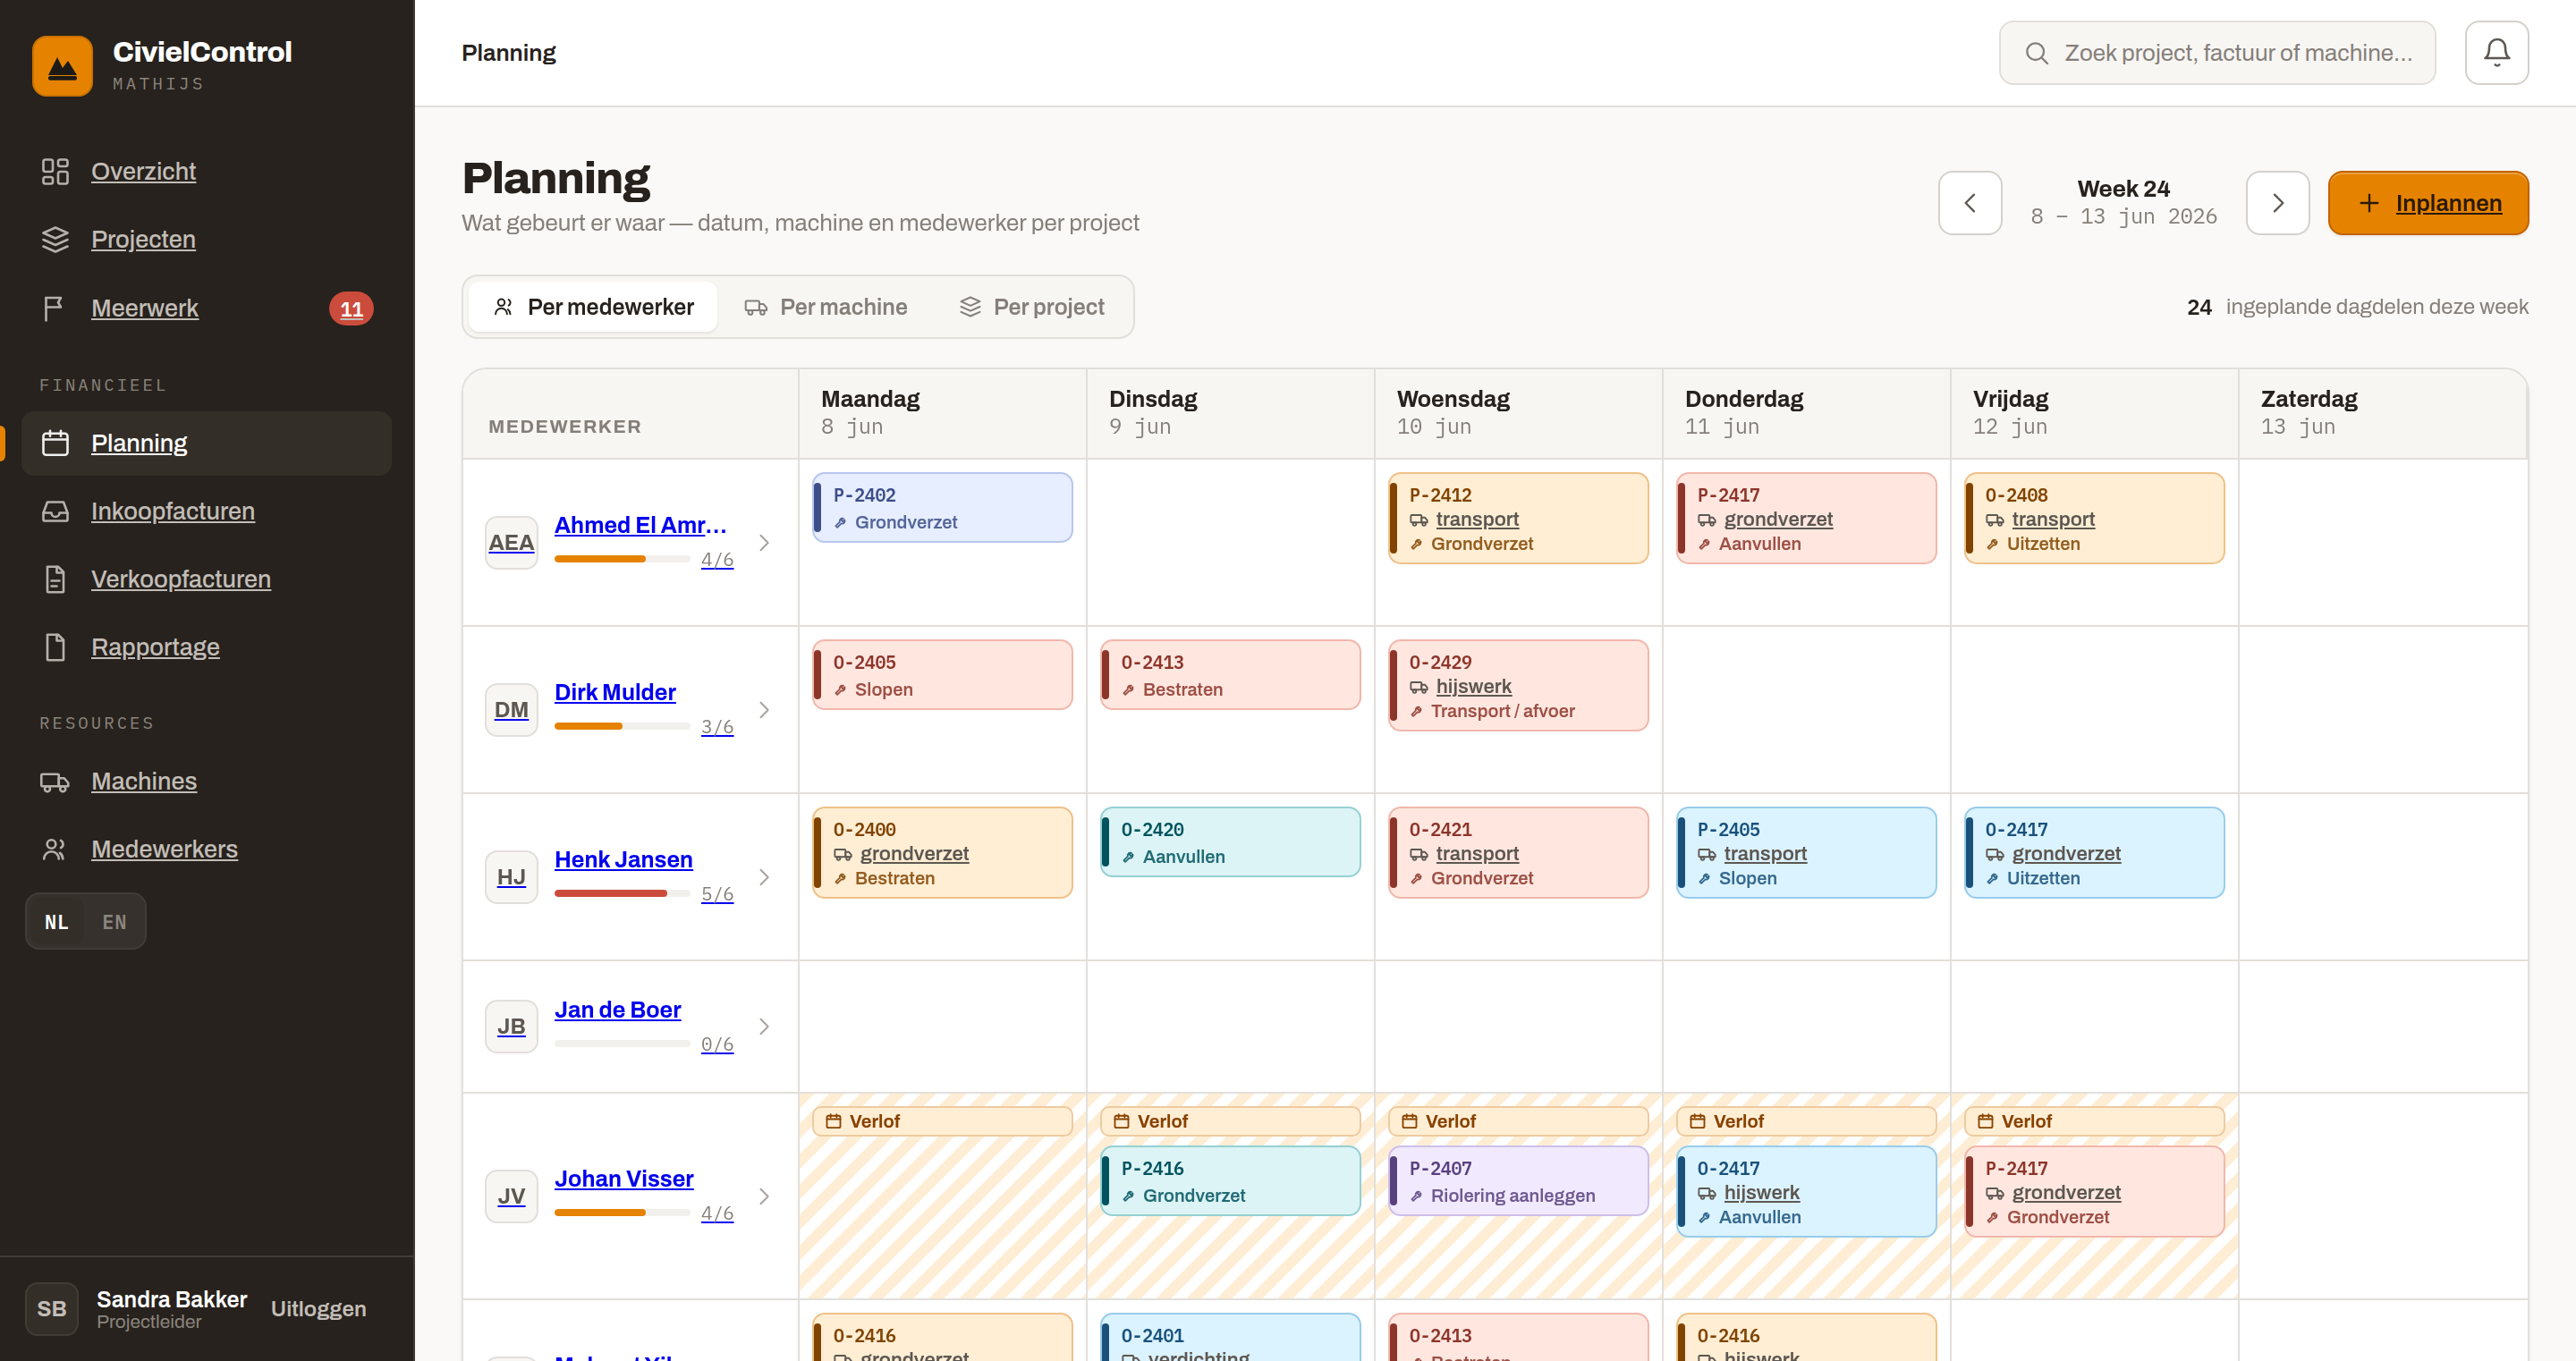2576x1361 pixels.
Task: Click truck icon in Dirk's 0-2429 card
Action: 1418,687
